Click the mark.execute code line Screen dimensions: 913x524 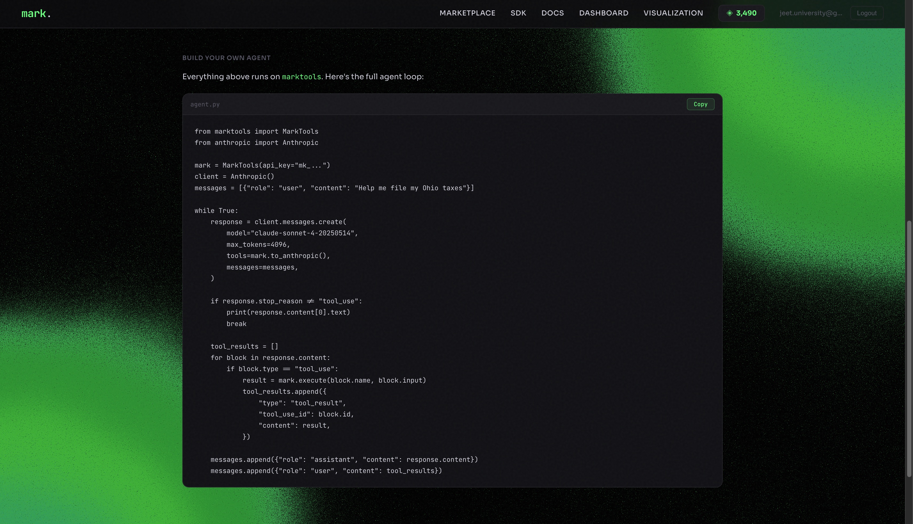334,380
